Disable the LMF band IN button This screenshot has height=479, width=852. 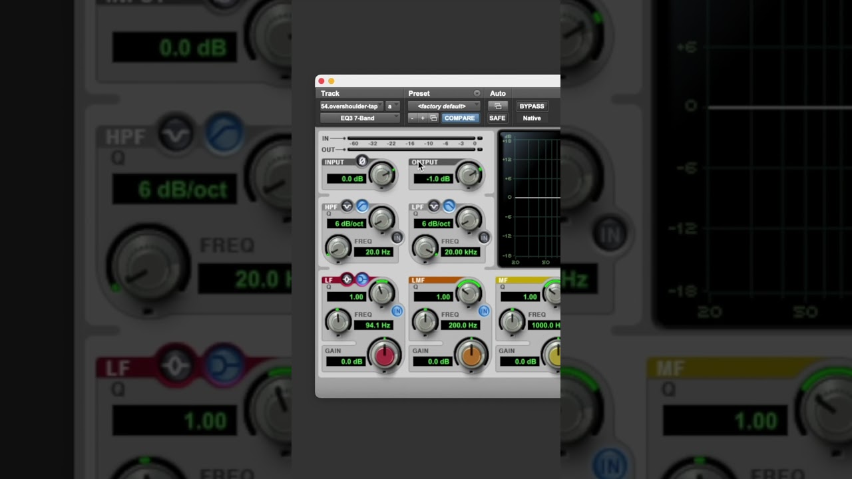(484, 311)
